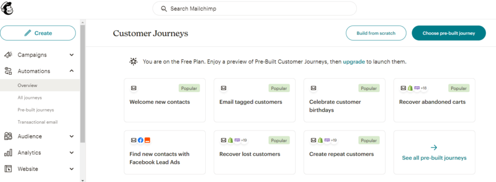Click the Analytics bar chart icon
Image resolution: width=496 pixels, height=182 pixels.
click(x=8, y=153)
